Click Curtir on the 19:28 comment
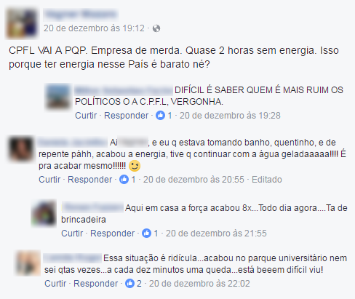This screenshot has height=299, width=355. click(86, 116)
